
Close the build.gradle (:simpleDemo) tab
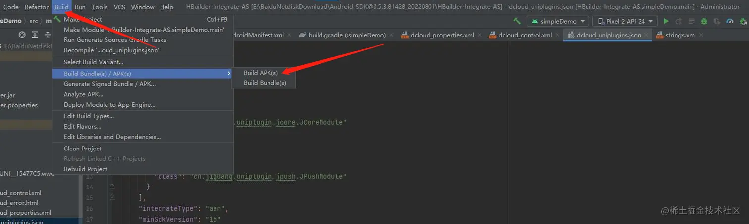[391, 35]
